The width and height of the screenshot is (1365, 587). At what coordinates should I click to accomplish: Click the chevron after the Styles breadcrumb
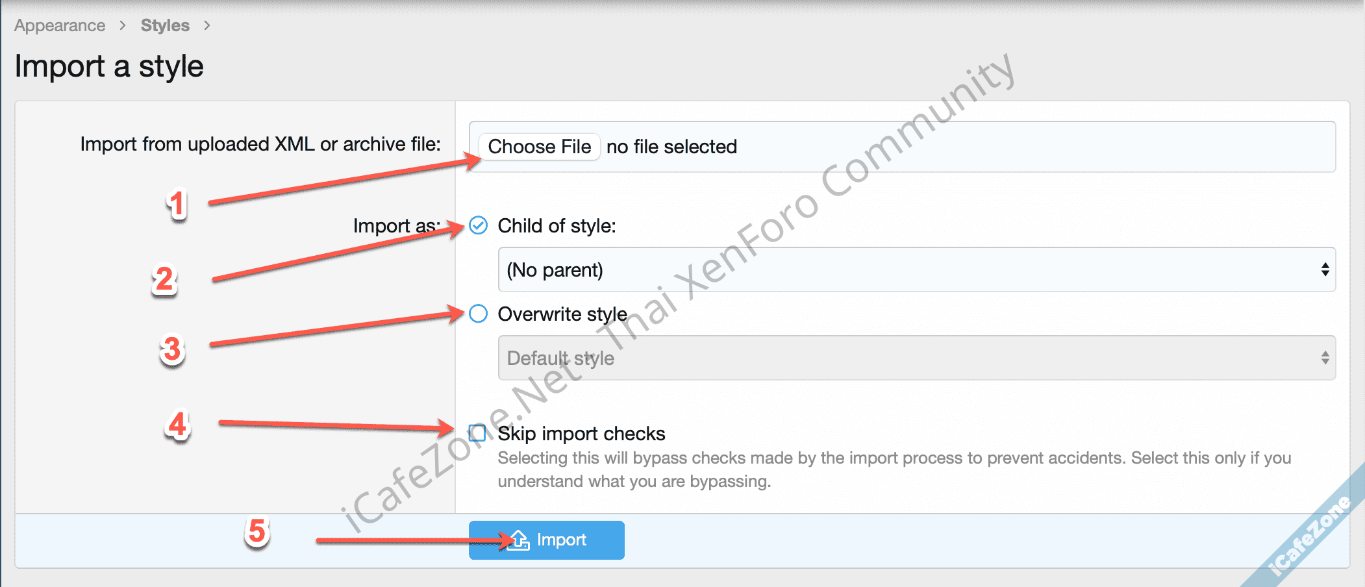coord(207,25)
